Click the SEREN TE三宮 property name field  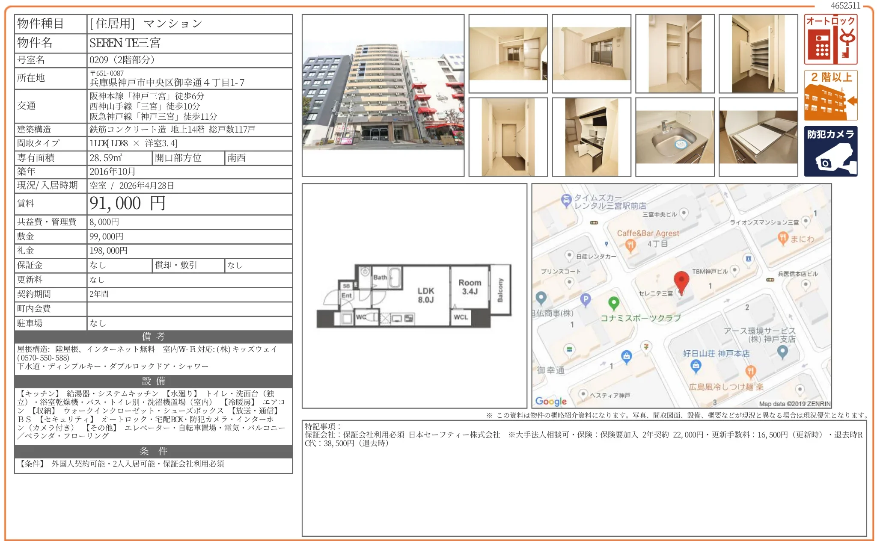click(x=125, y=43)
